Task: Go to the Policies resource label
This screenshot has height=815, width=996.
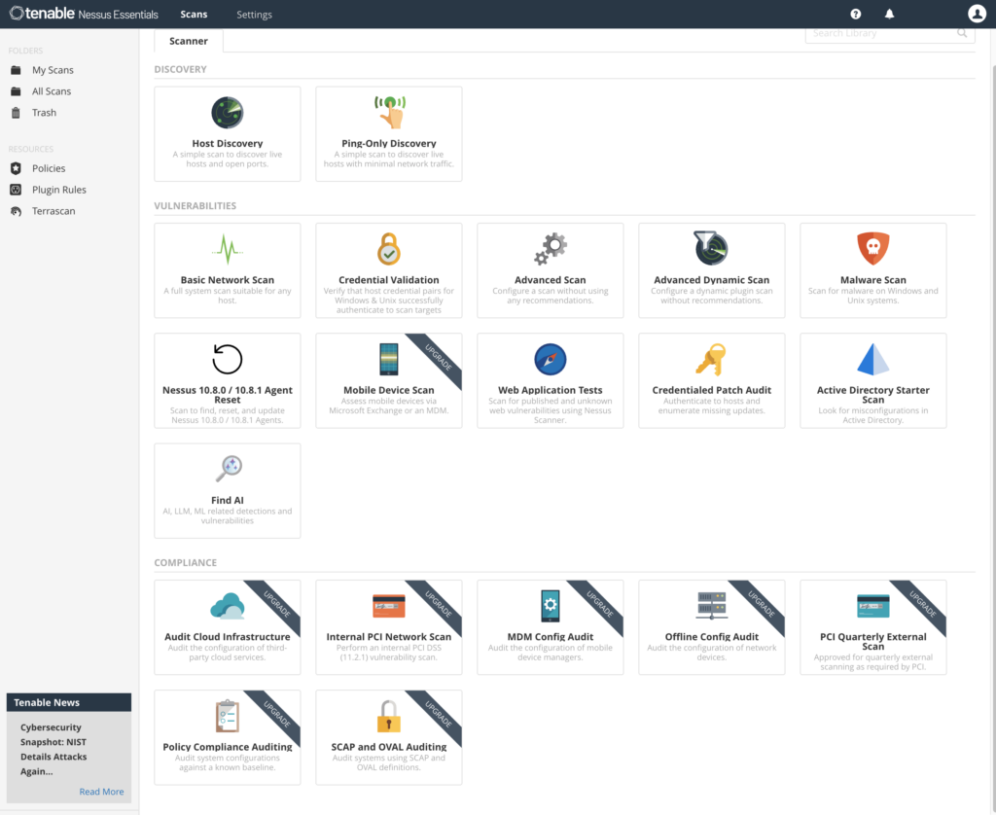Action: click(49, 168)
